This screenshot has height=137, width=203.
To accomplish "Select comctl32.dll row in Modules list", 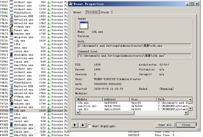I will click(85, 106).
